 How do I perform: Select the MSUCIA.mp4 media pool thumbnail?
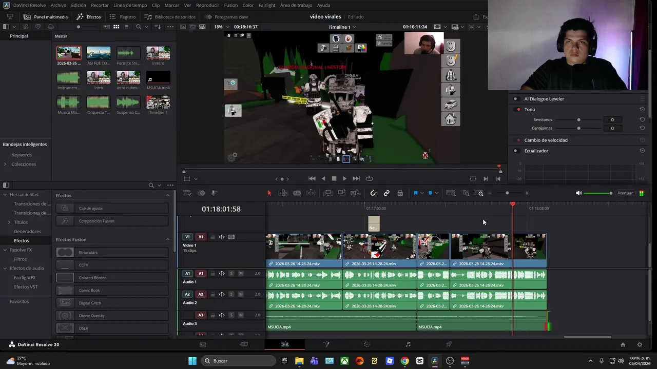pos(158,77)
